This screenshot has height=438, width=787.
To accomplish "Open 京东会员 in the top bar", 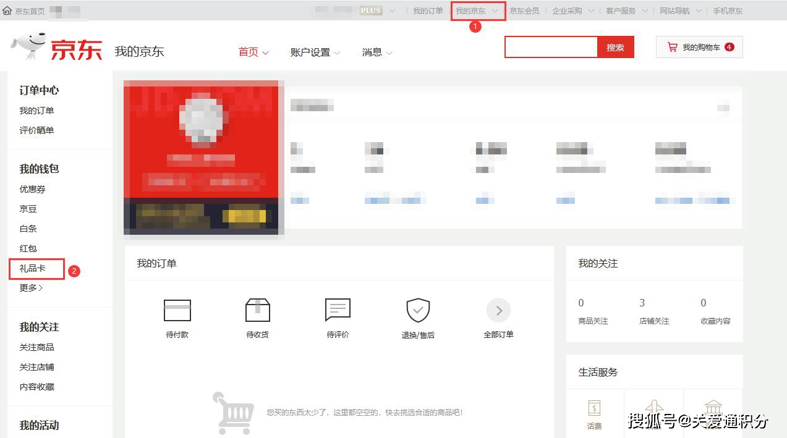I will 524,11.
